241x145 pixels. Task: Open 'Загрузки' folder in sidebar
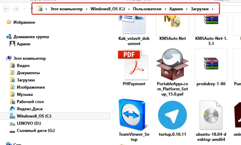[x=26, y=80]
